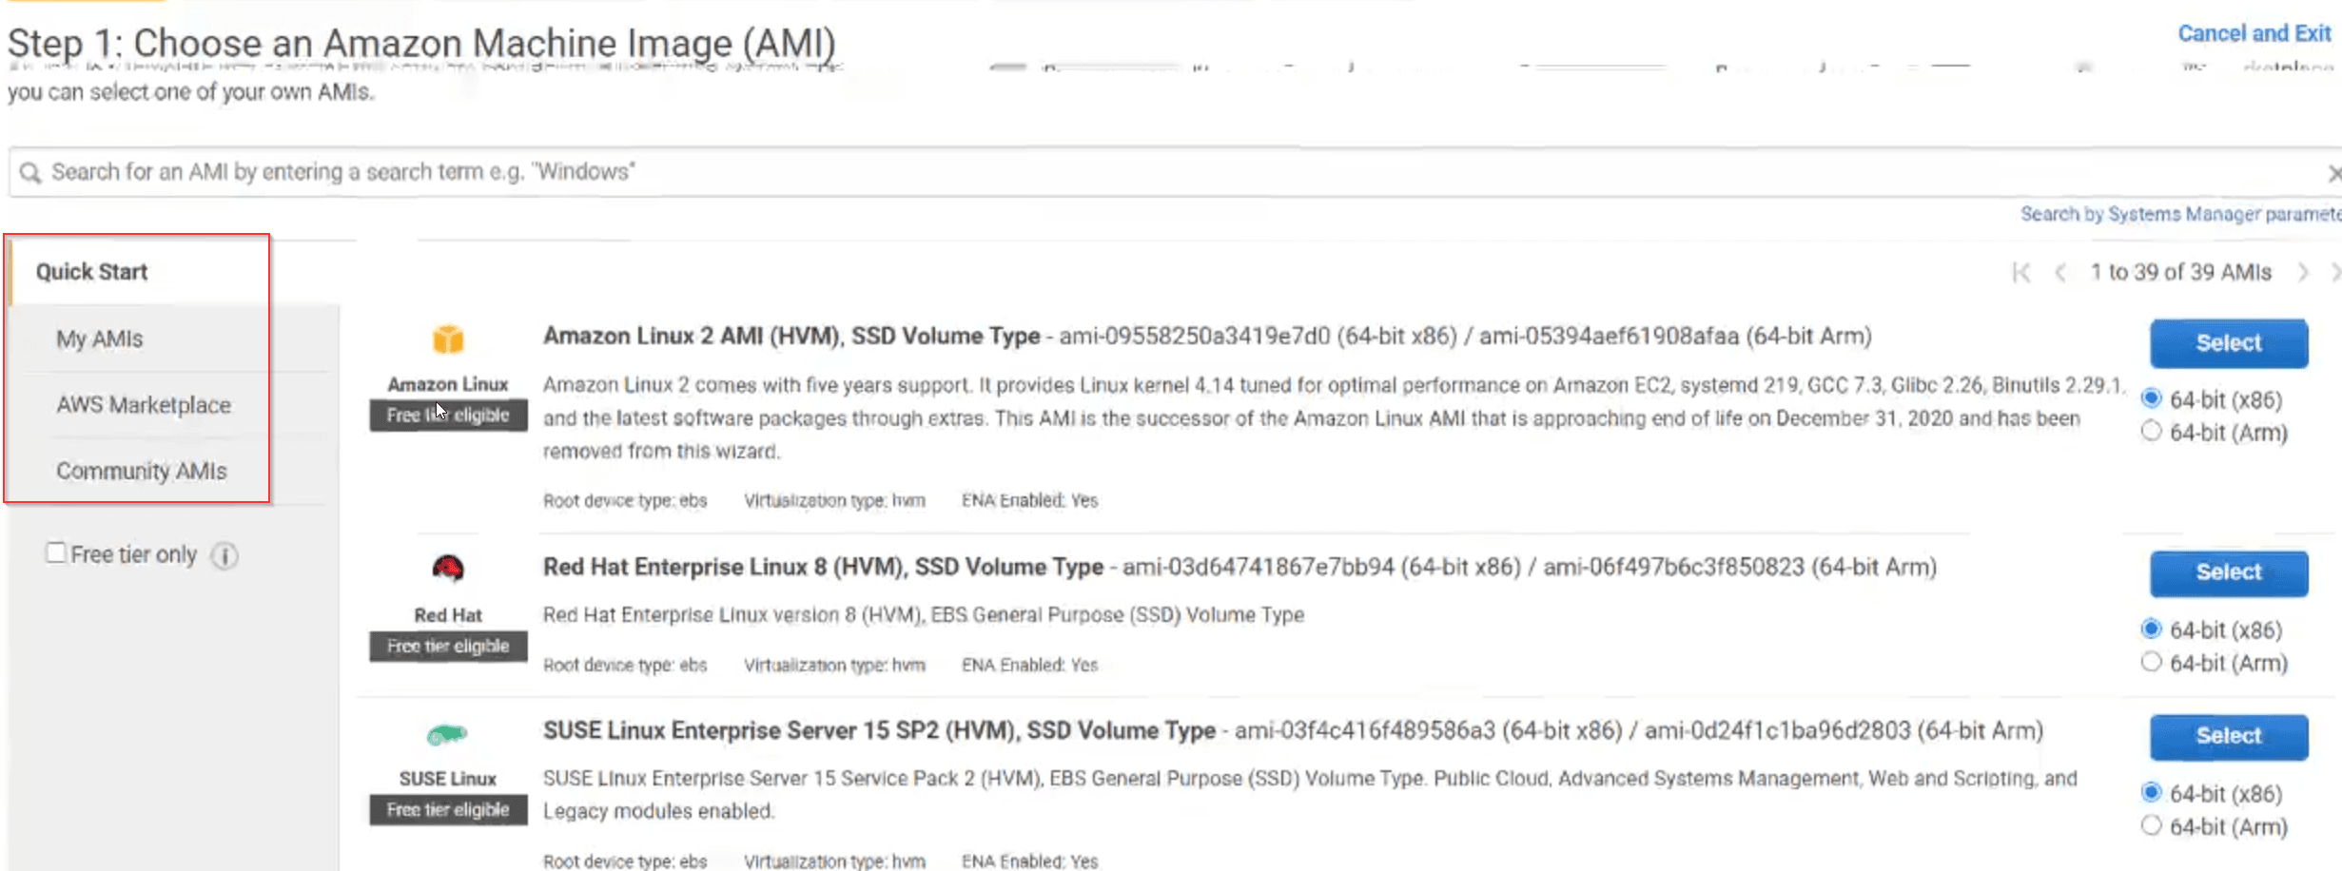
Task: Focus the AMI search input field
Action: 1142,172
